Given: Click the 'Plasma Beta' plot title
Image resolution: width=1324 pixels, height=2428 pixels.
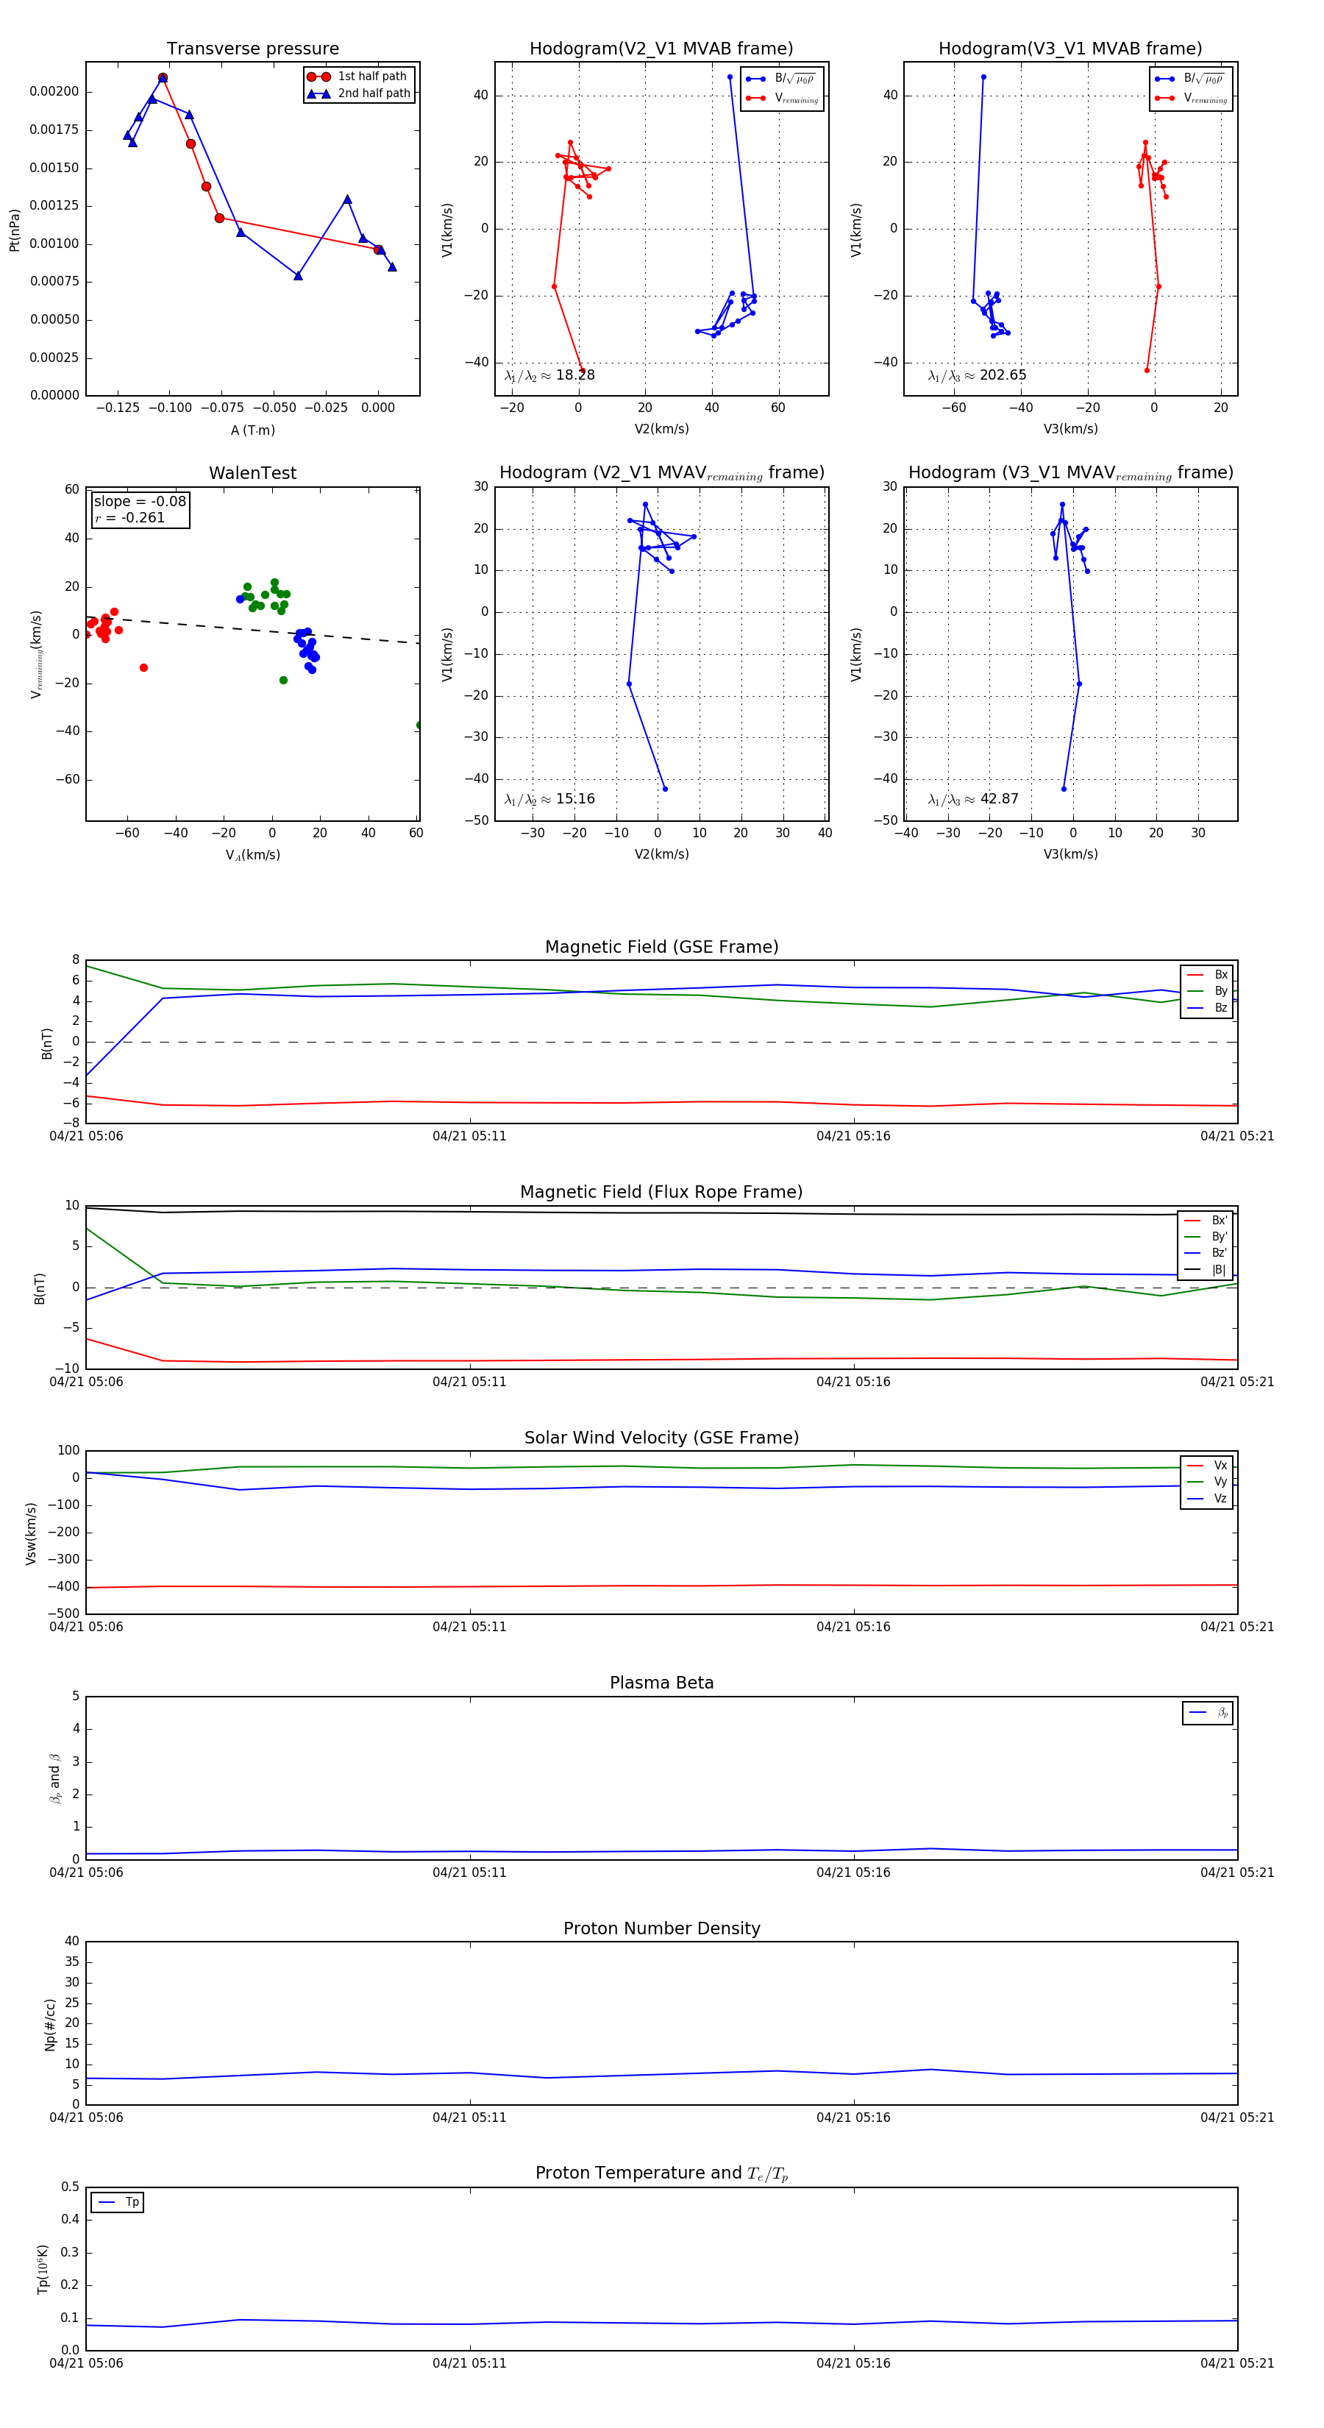Looking at the screenshot, I should click(x=661, y=1683).
